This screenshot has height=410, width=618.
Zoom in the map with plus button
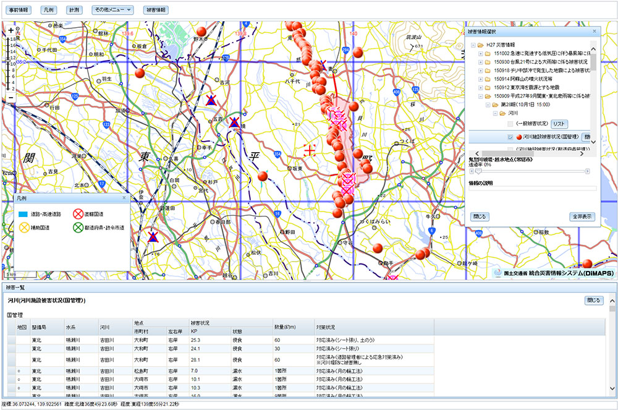pyautogui.click(x=11, y=30)
